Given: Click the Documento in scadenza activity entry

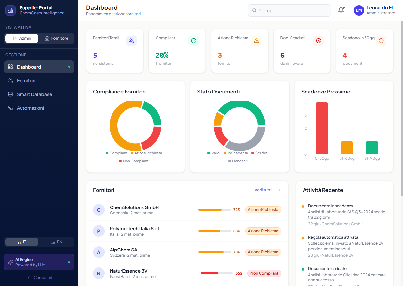Looking at the screenshot, I should pyautogui.click(x=344, y=215).
